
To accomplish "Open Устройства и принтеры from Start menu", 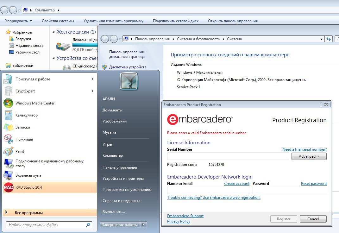I will 123,179.
